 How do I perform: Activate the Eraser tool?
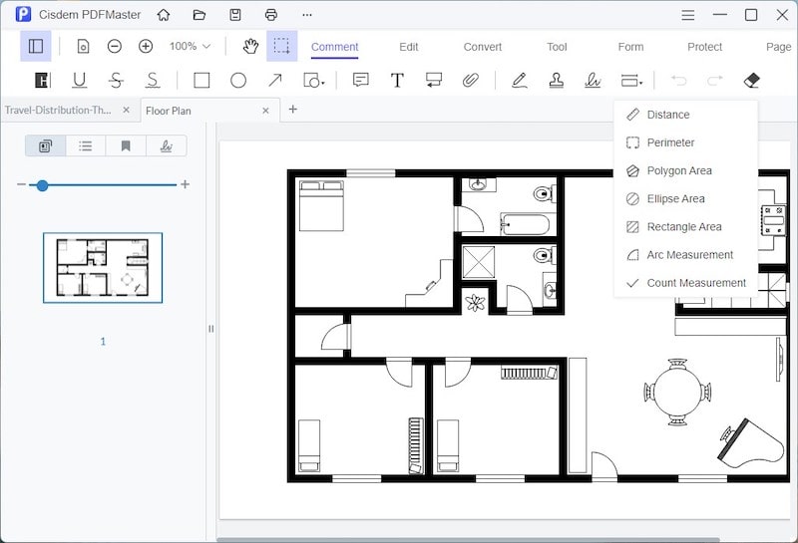(752, 81)
